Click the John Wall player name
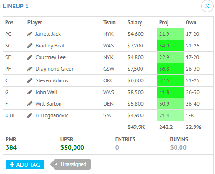215x174 pixels. pyautogui.click(x=47, y=92)
